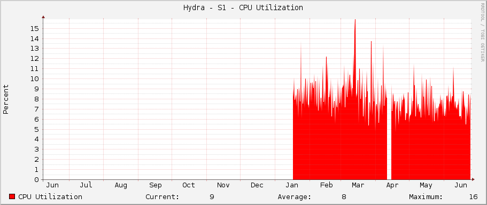487x205 pixels.
Task: Click the 'Nov' x-axis month label
Action: pos(223,185)
